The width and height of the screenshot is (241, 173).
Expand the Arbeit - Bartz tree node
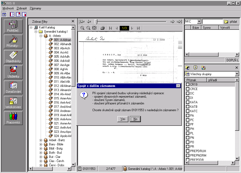pyautogui.click(x=41, y=140)
